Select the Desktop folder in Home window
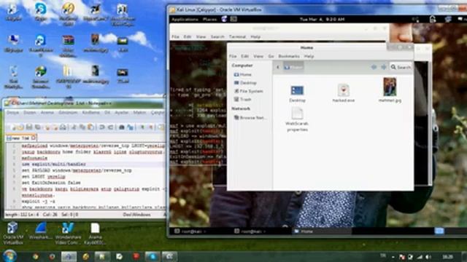This screenshot has height=262, width=467. (x=297, y=94)
